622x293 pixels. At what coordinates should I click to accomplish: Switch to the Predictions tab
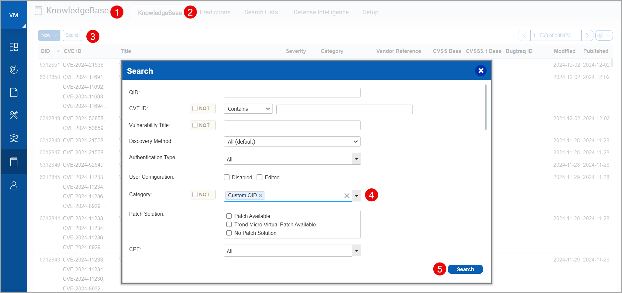click(x=215, y=12)
